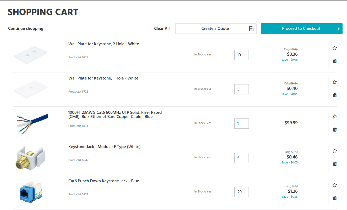Click Proceed to Checkout button
The image size is (347, 210).
point(301,29)
